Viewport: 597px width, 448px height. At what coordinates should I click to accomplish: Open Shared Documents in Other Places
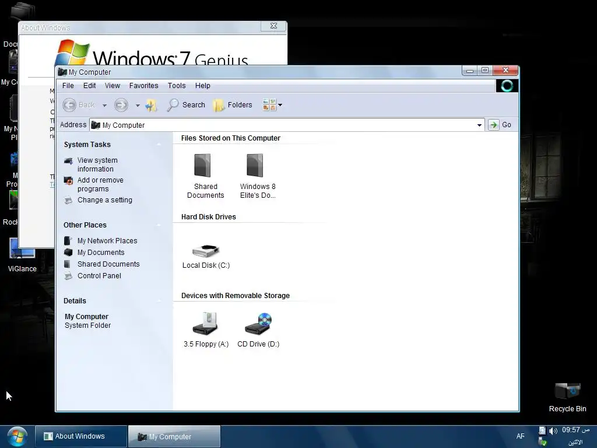[108, 264]
